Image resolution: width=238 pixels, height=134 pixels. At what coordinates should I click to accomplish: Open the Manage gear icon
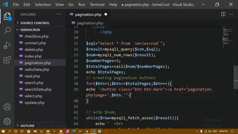pos(7,121)
